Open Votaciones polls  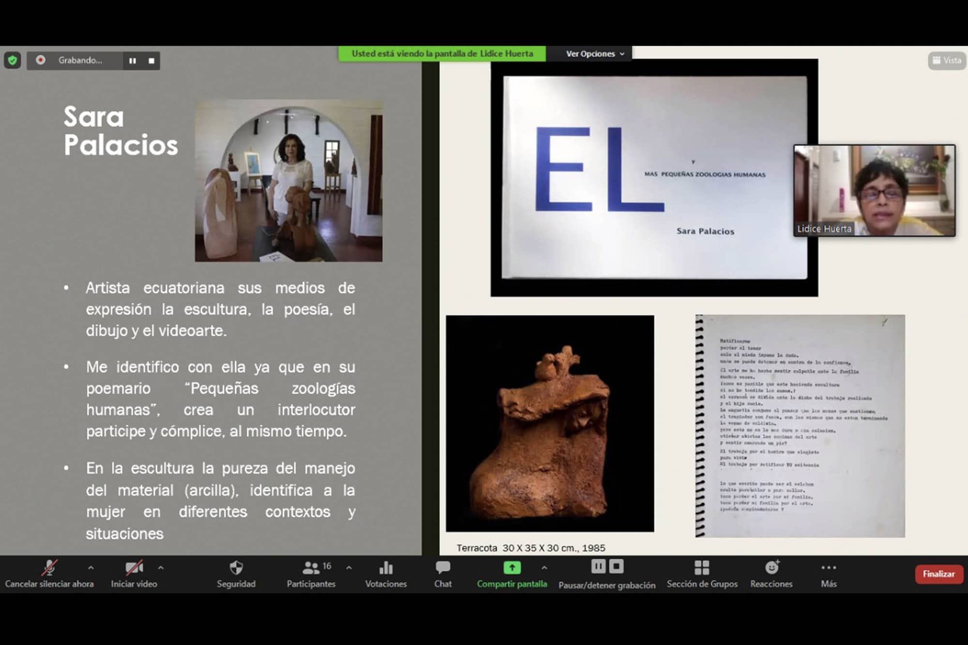[386, 573]
